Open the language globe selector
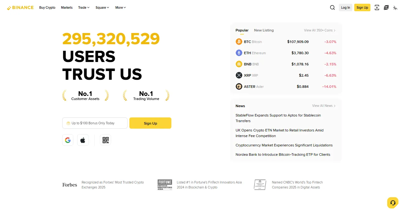 click(x=386, y=7)
